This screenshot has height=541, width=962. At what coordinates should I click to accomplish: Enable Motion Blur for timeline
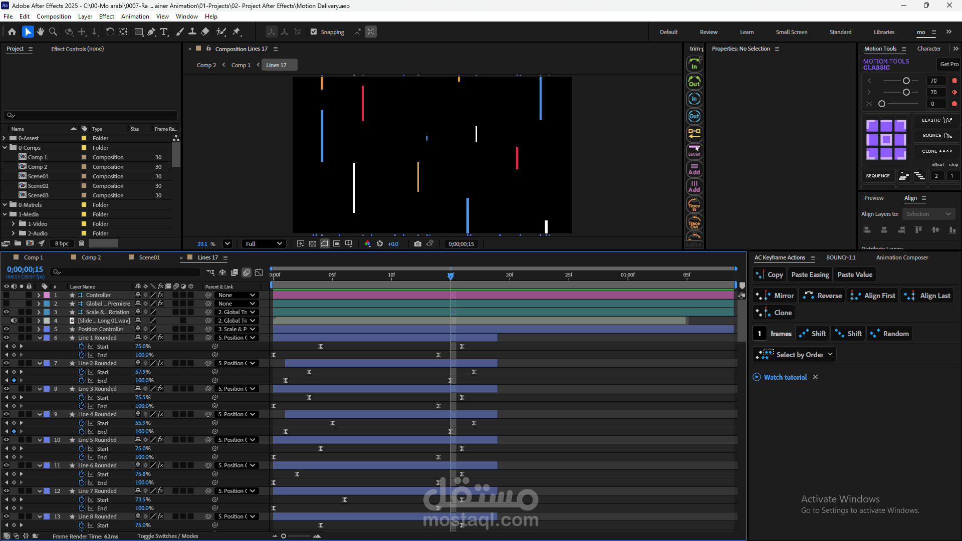tap(247, 273)
